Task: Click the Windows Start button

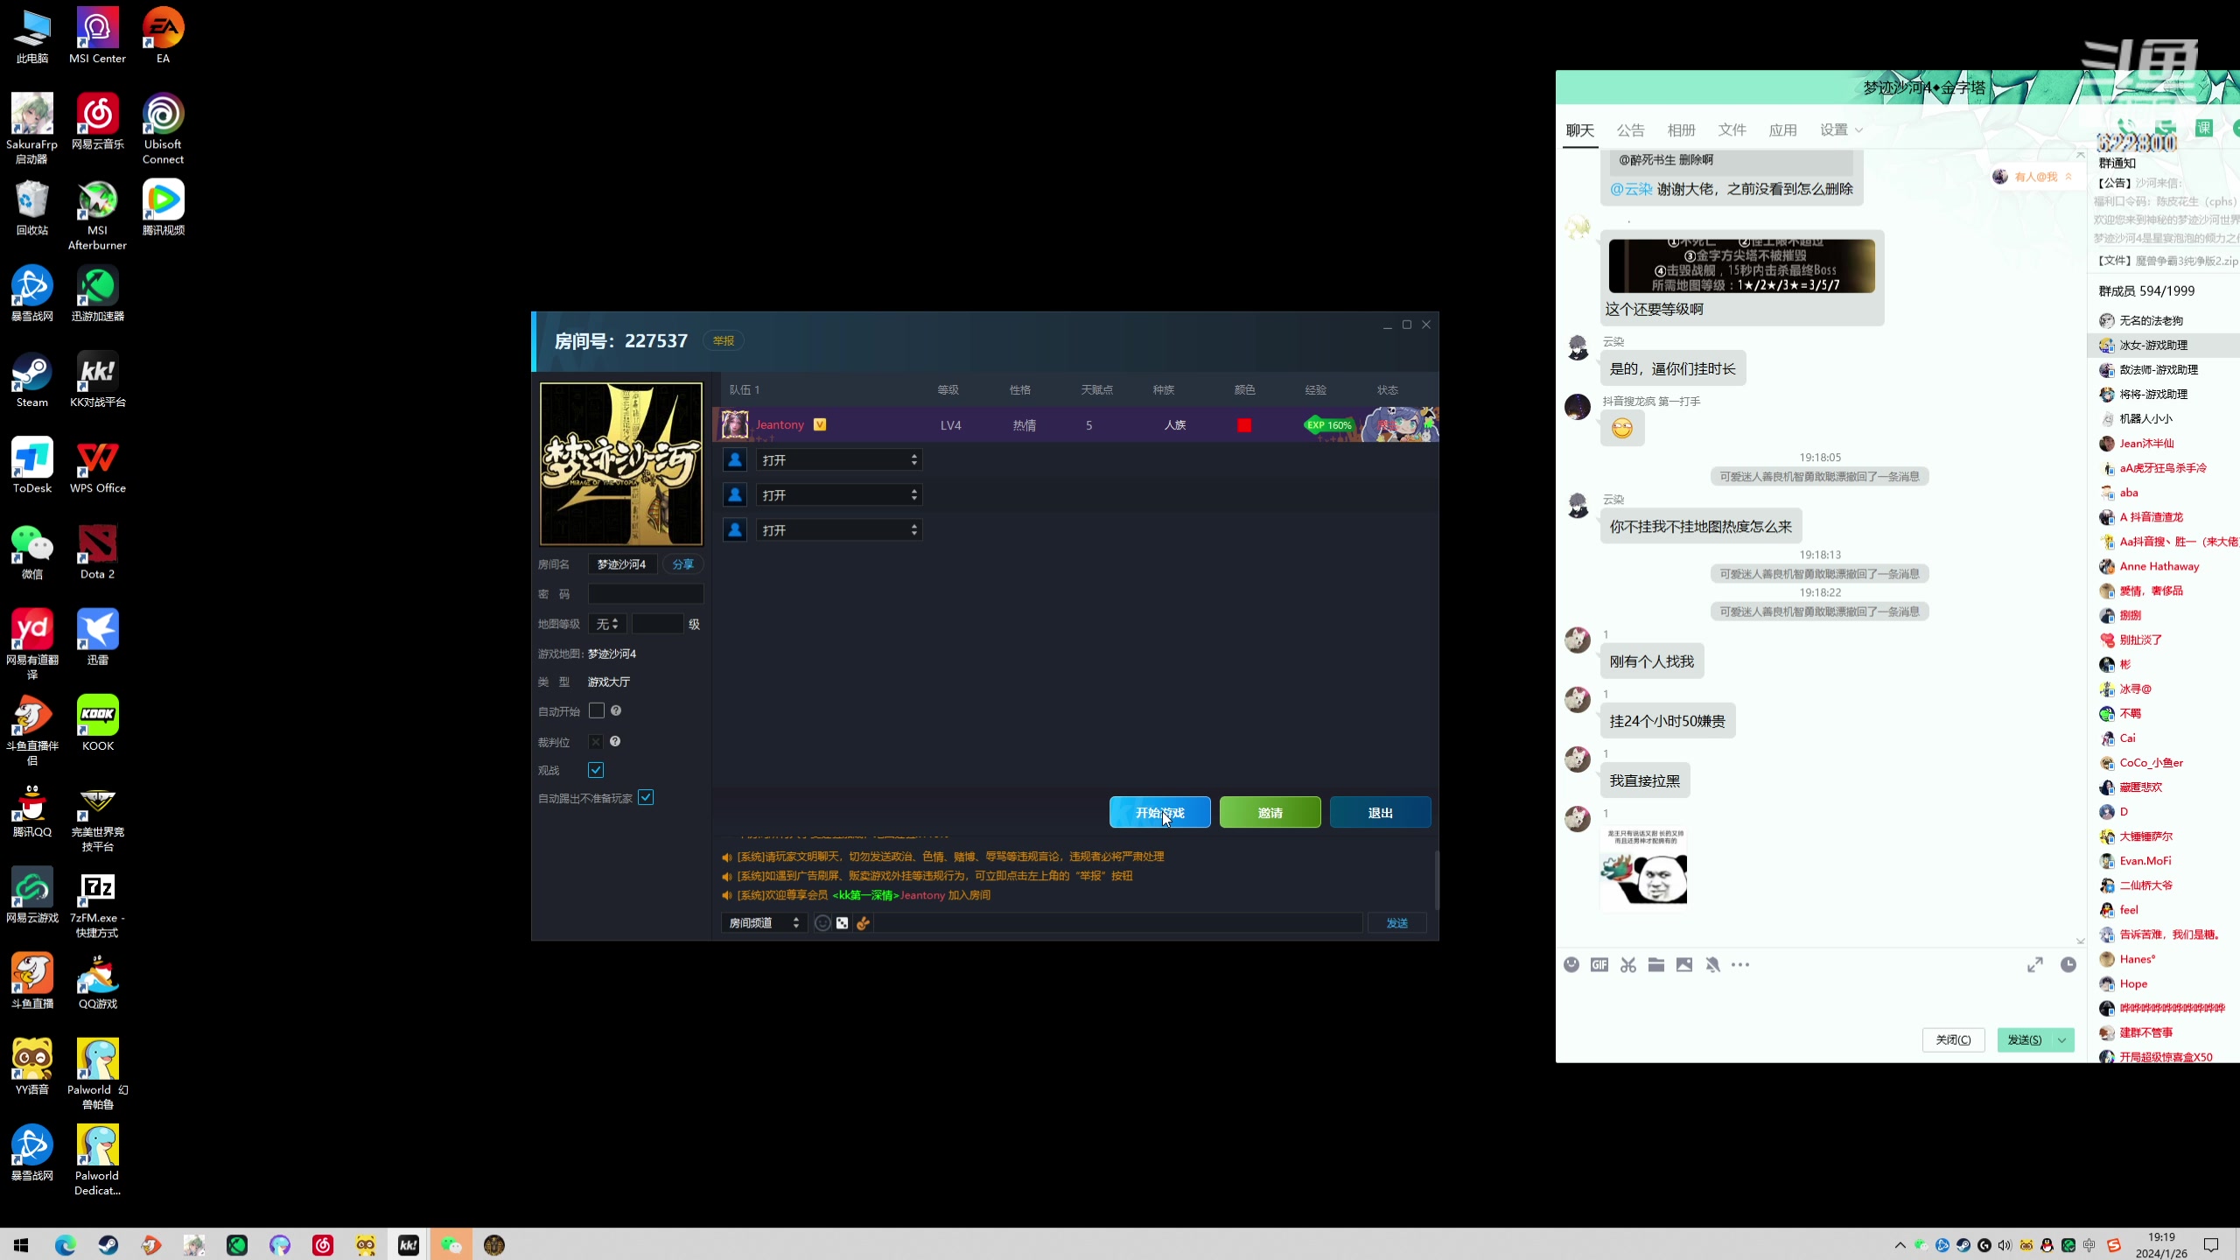Action: tap(21, 1245)
